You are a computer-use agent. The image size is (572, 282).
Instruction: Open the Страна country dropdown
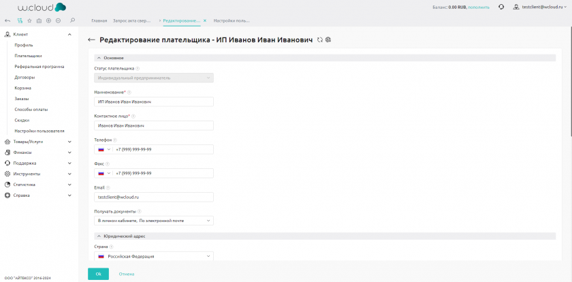pyautogui.click(x=153, y=256)
